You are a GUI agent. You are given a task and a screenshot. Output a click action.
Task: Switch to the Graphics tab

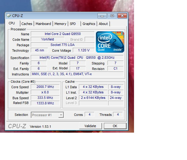click(89, 24)
